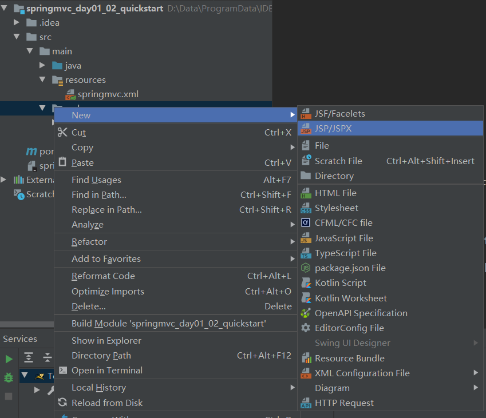
Task: Click the OpenAPI Specification icon
Action: pos(306,313)
